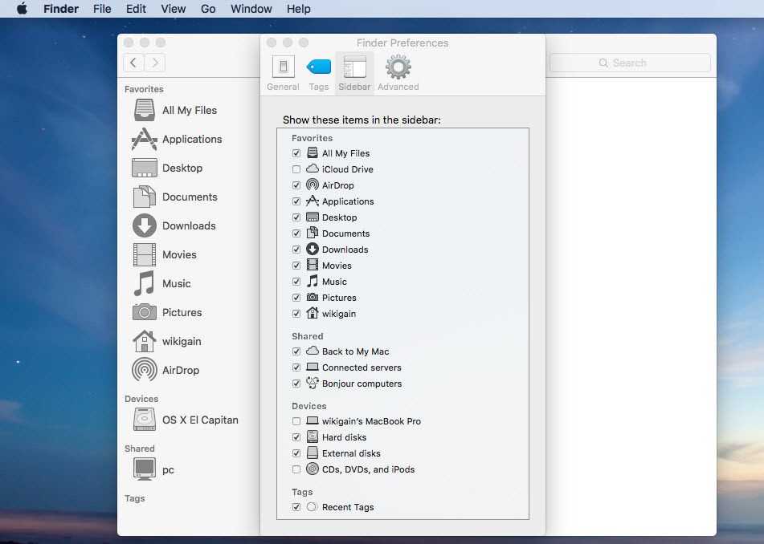This screenshot has width=764, height=544.
Task: Toggle Hard disks checkbox
Action: point(296,437)
